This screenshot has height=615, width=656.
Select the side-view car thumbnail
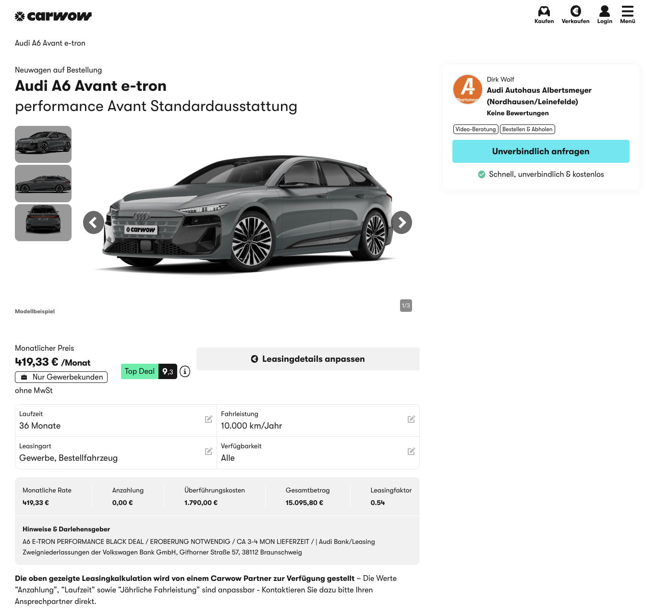coord(43,184)
